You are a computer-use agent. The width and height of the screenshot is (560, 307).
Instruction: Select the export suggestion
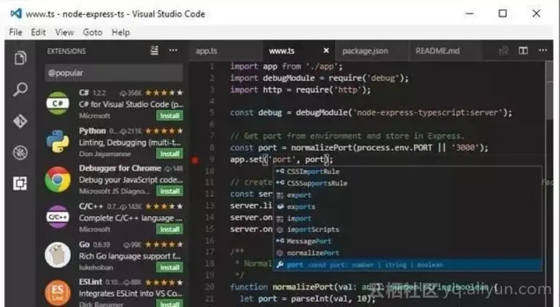[x=407, y=195]
